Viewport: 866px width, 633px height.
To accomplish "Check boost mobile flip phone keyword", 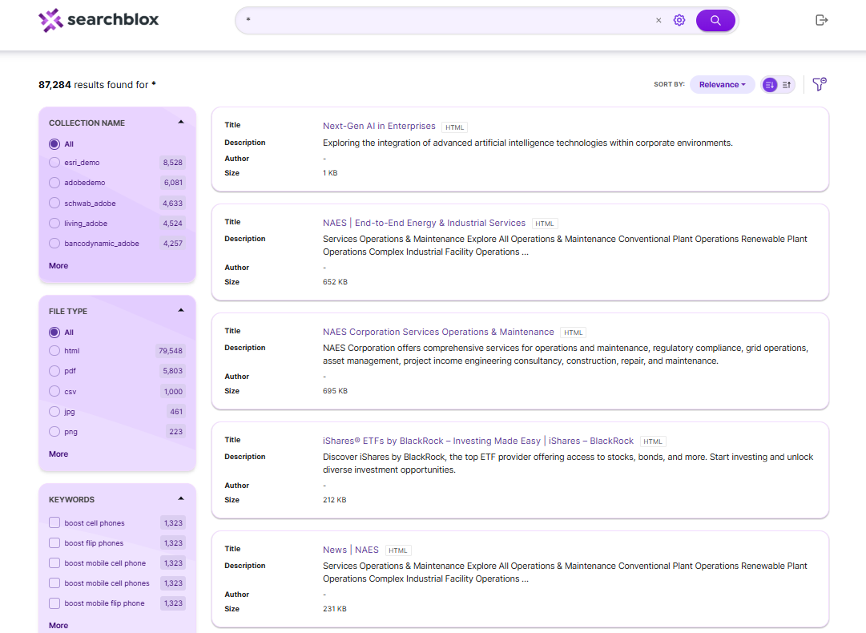I will [54, 603].
